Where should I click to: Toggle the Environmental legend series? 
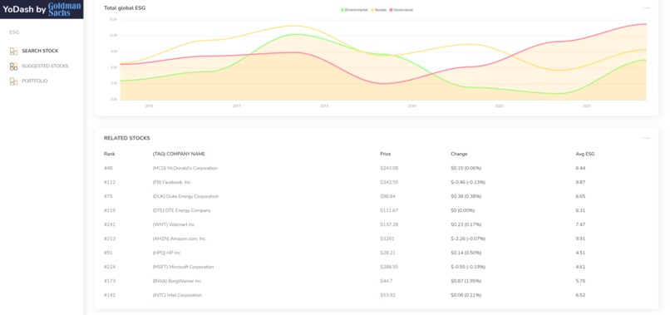[354, 10]
